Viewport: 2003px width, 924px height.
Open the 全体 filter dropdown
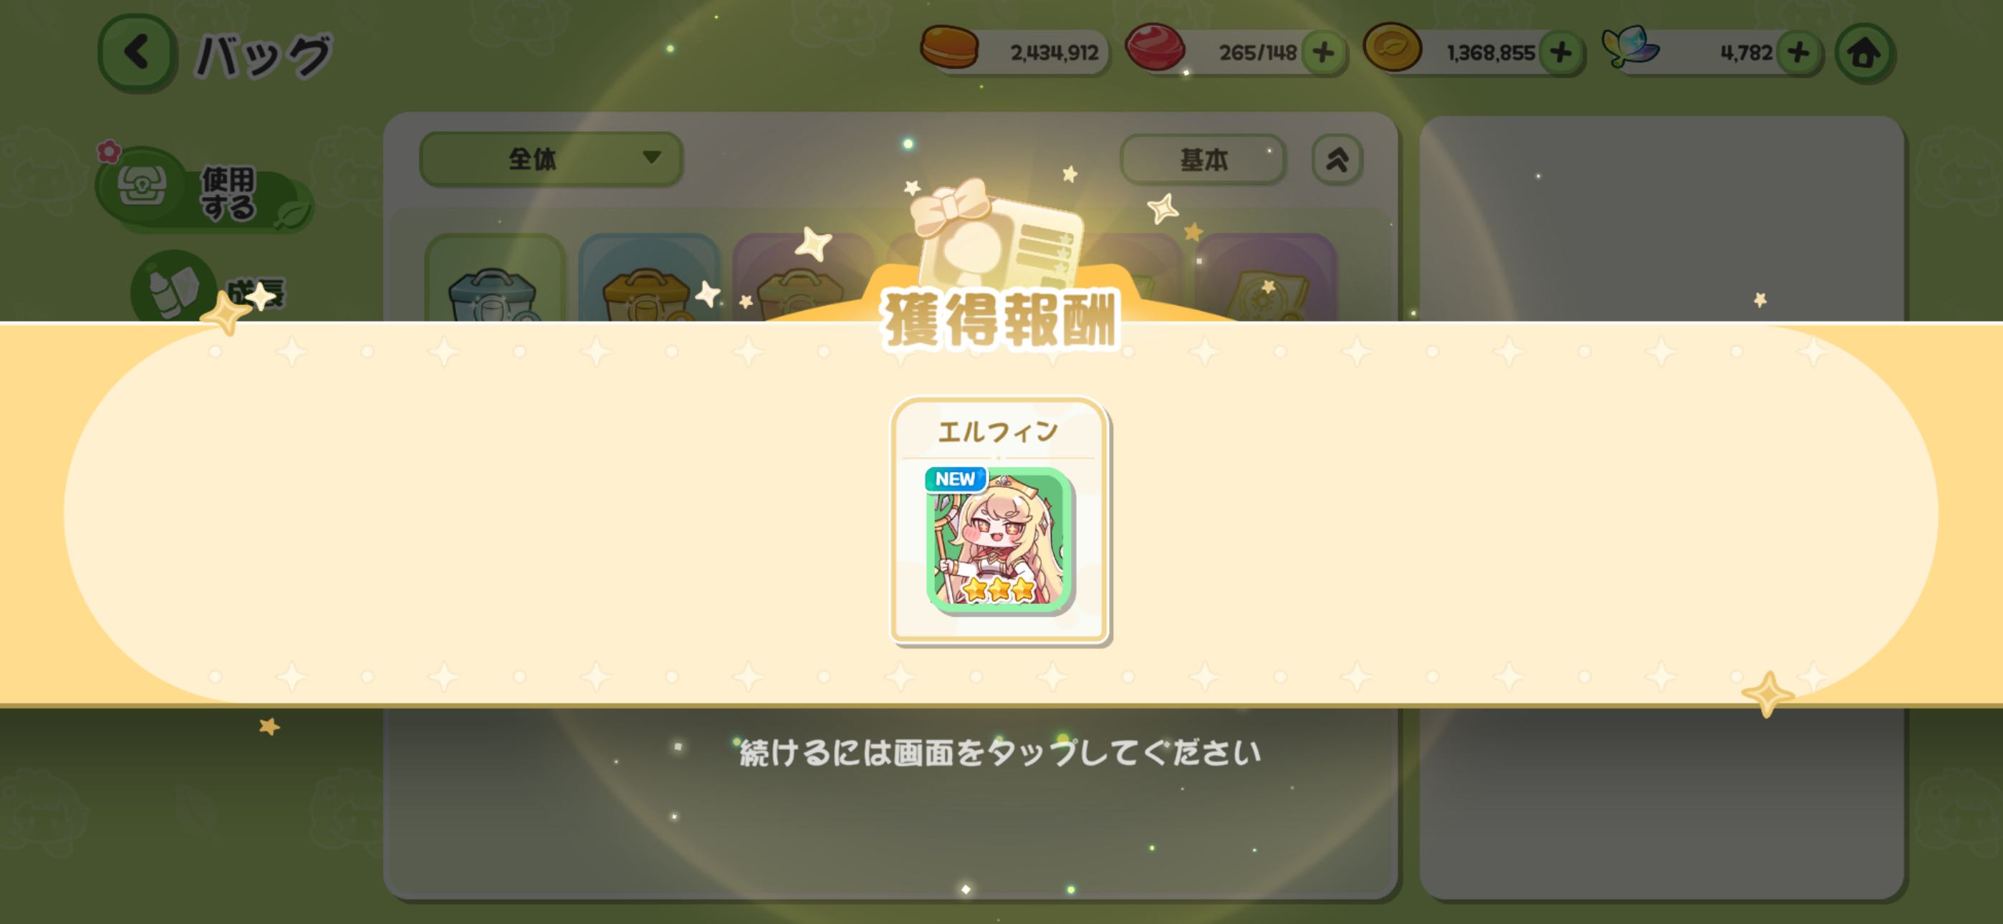(x=550, y=159)
